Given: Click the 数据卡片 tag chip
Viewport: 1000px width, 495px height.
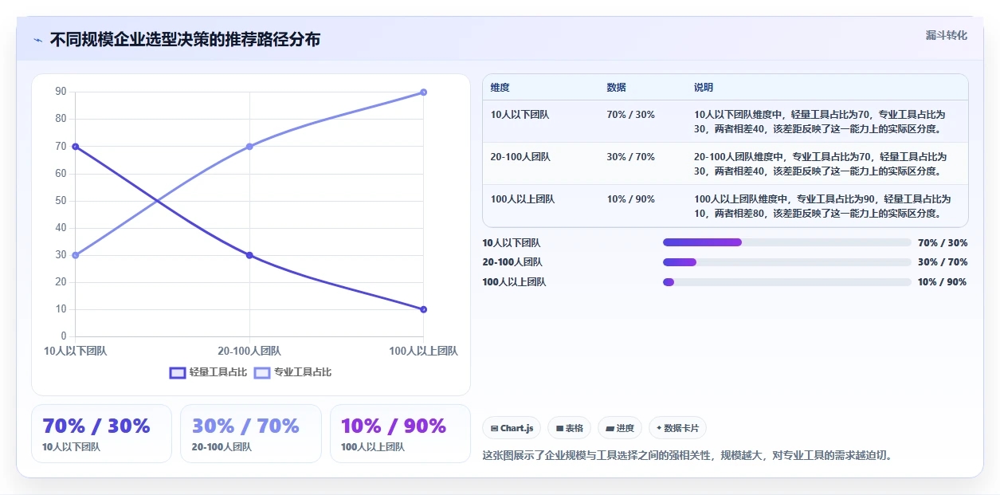Looking at the screenshot, I should [677, 428].
